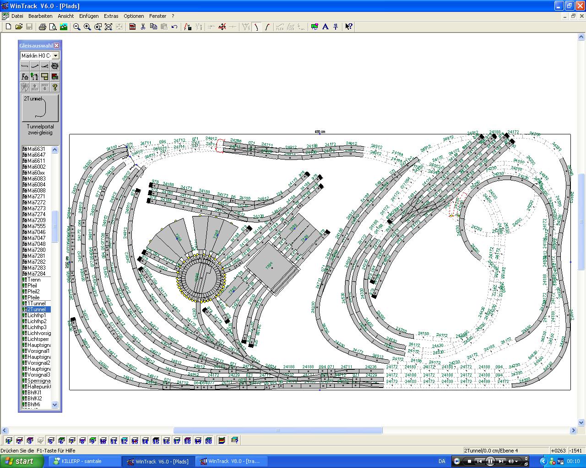Click the red parts list icon
Viewport: 586px width, 468px height.
click(x=132, y=27)
